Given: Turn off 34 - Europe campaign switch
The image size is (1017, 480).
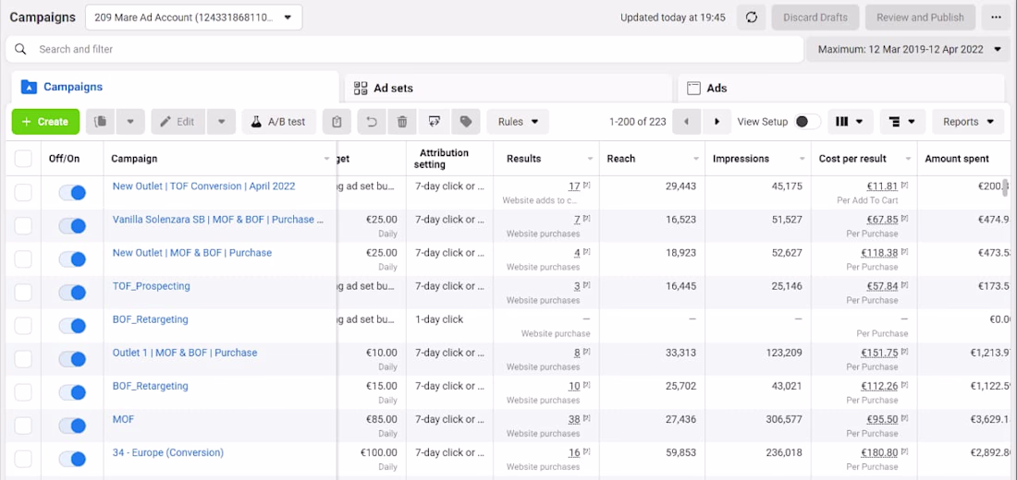Looking at the screenshot, I should click(72, 460).
